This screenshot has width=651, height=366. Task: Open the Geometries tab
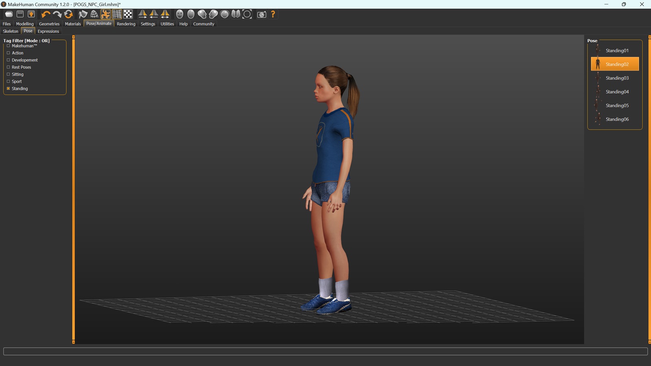49,24
